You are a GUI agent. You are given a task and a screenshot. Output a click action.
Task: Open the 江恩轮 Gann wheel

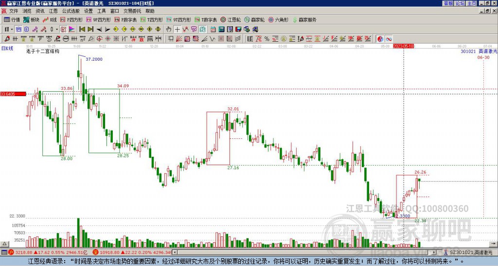[x=231, y=19]
